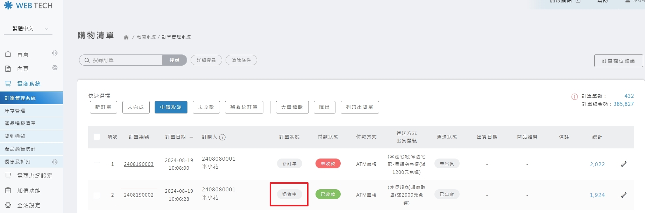The width and height of the screenshot is (645, 213).
Task: Expand the 電商系統 sidebar section
Action: tap(29, 84)
